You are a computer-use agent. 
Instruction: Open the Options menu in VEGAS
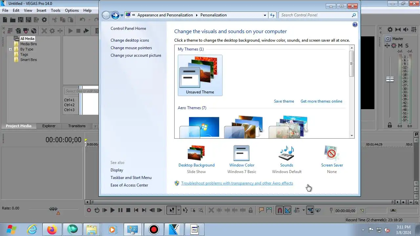(72, 10)
